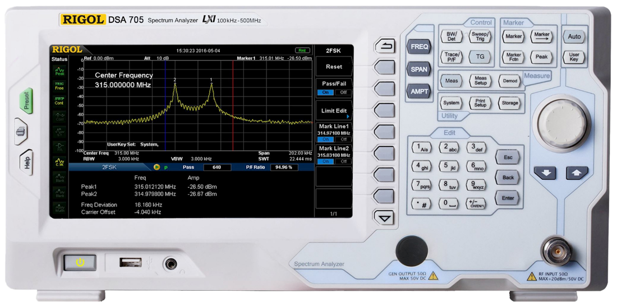Open the Meas Setup key
Viewport: 617px width, 307px height.
pos(481,81)
